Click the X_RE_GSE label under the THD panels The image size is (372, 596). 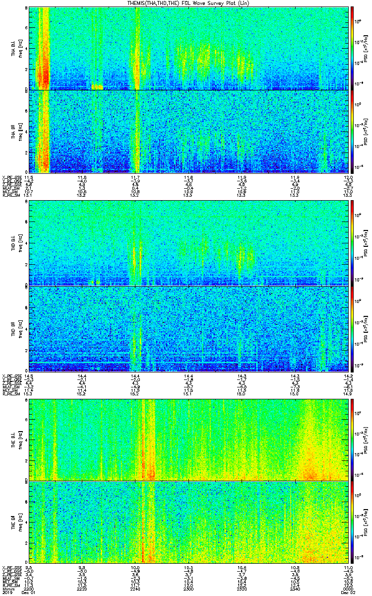coord(12,375)
